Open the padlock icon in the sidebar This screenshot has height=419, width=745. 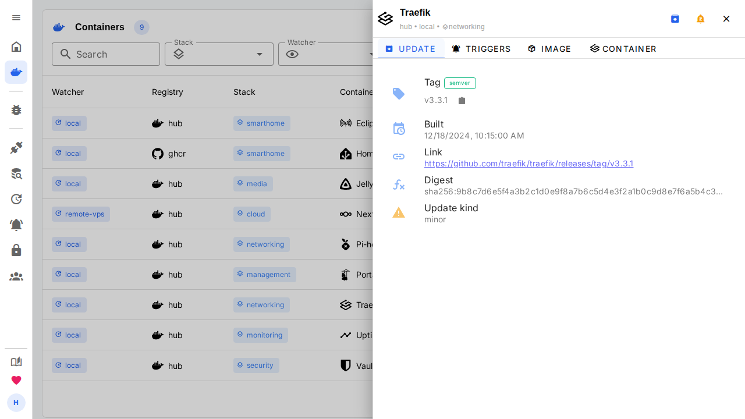[16, 250]
